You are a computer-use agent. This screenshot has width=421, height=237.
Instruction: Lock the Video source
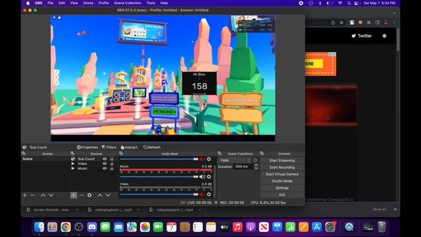pos(112,164)
